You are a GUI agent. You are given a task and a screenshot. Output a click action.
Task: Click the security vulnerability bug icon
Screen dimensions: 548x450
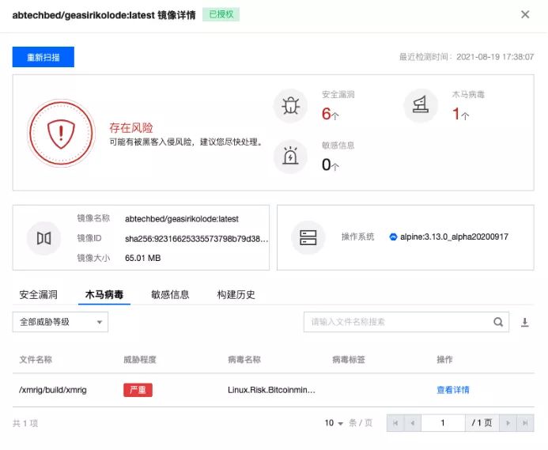pos(290,106)
